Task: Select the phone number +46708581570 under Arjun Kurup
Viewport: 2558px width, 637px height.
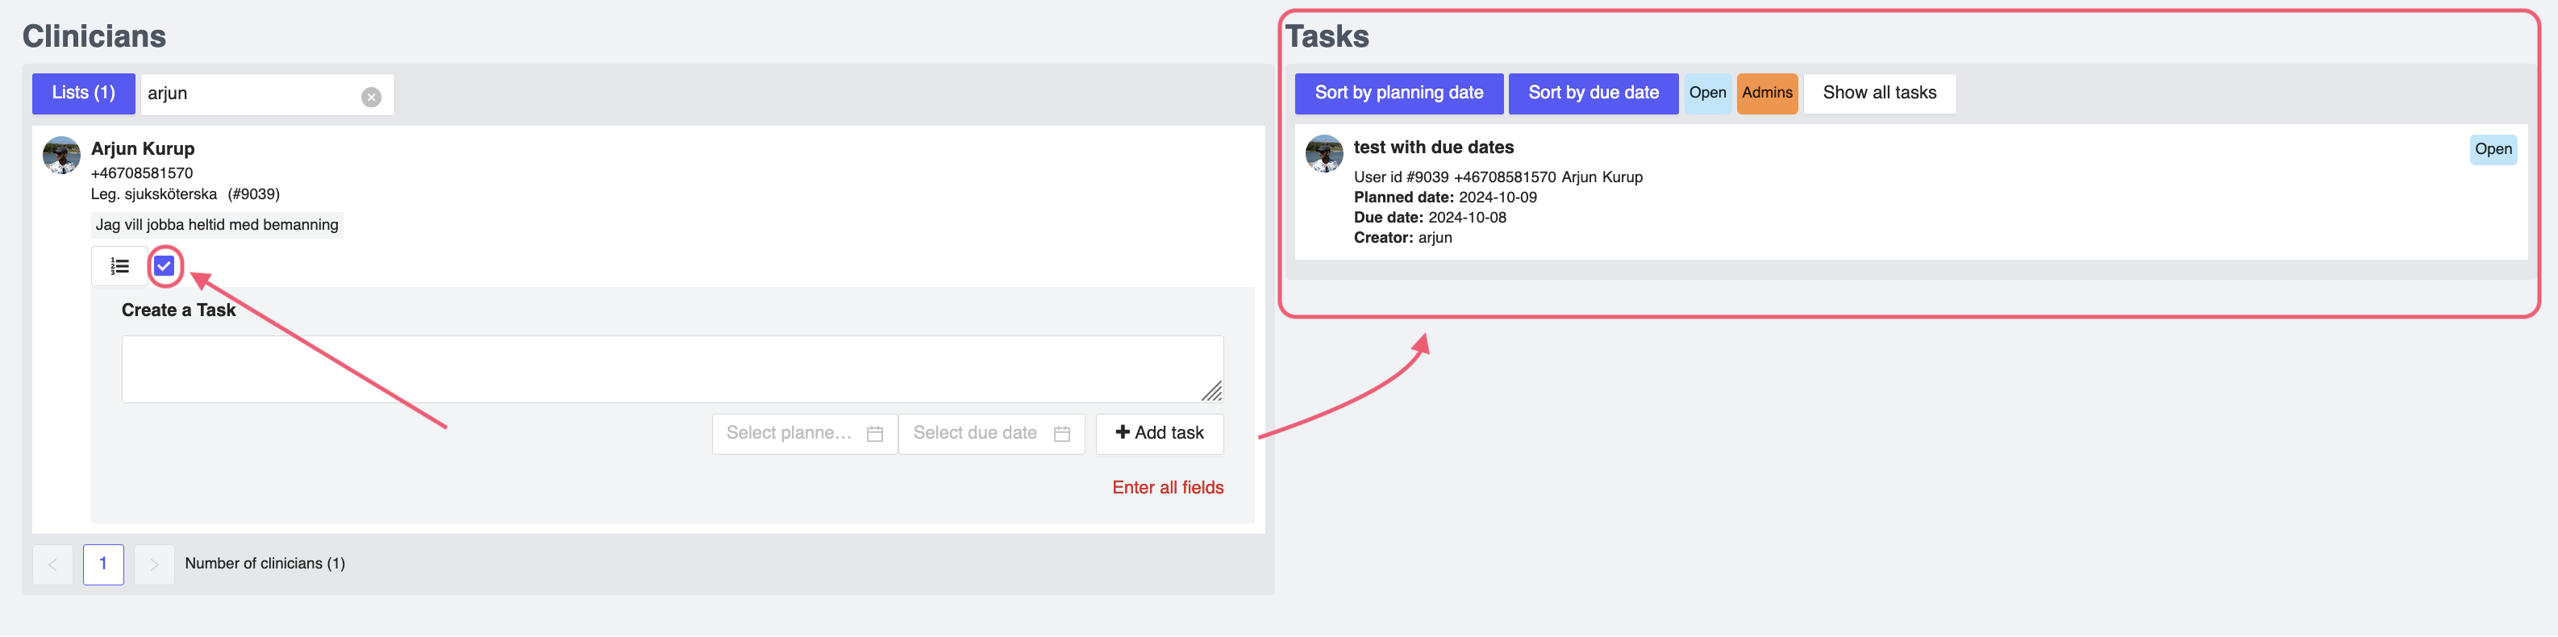Action: click(x=142, y=173)
